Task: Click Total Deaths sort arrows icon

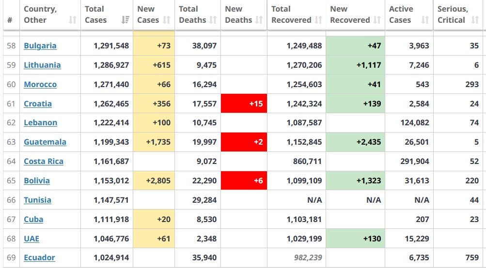Action: point(213,20)
